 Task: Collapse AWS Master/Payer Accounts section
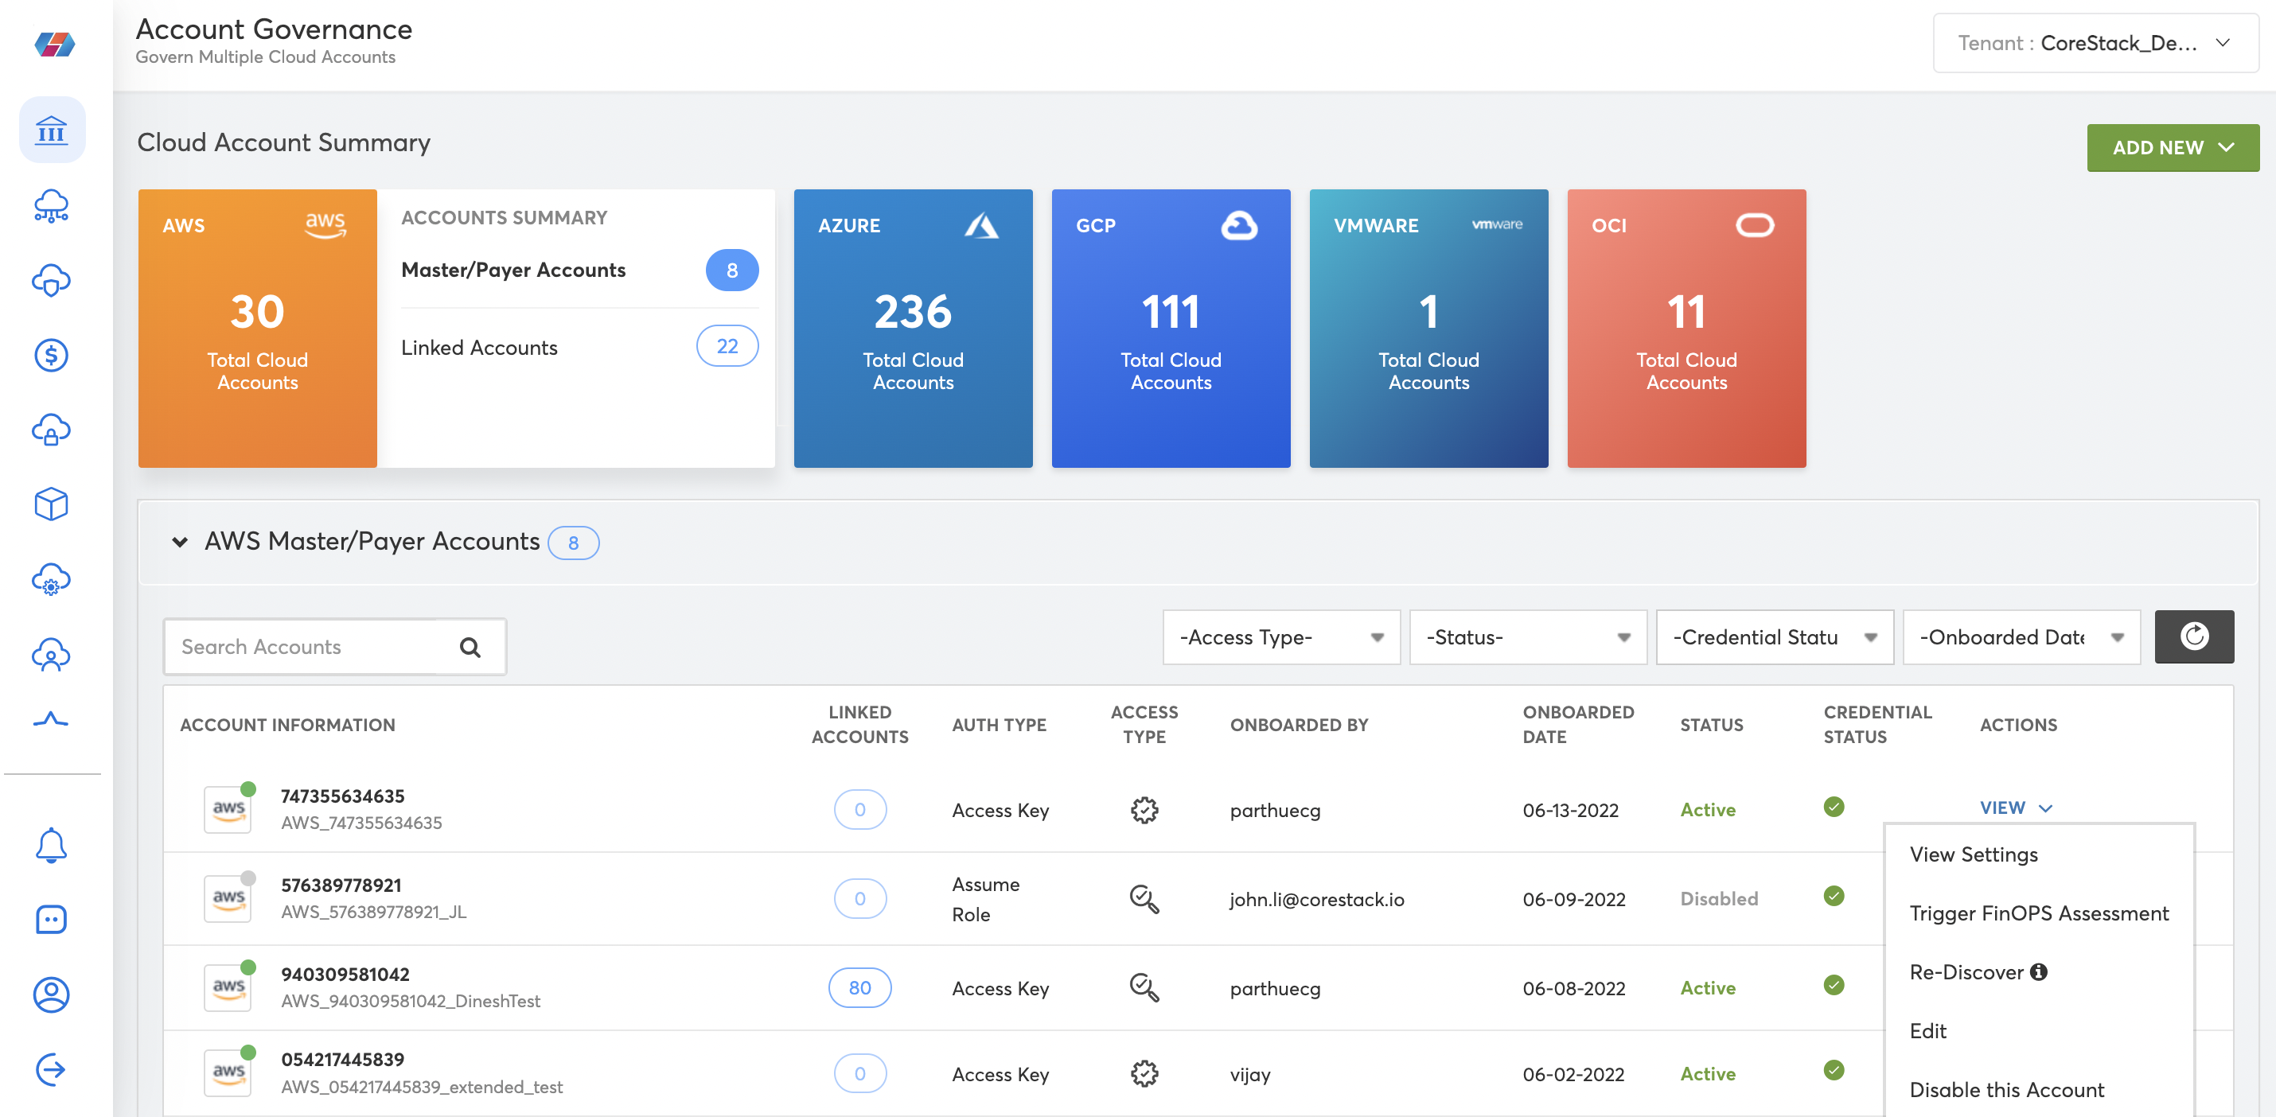click(x=180, y=542)
